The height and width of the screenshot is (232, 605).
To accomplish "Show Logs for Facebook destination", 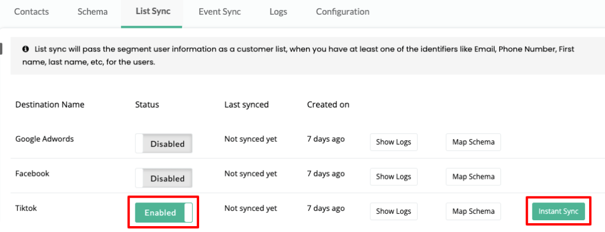I will point(393,177).
